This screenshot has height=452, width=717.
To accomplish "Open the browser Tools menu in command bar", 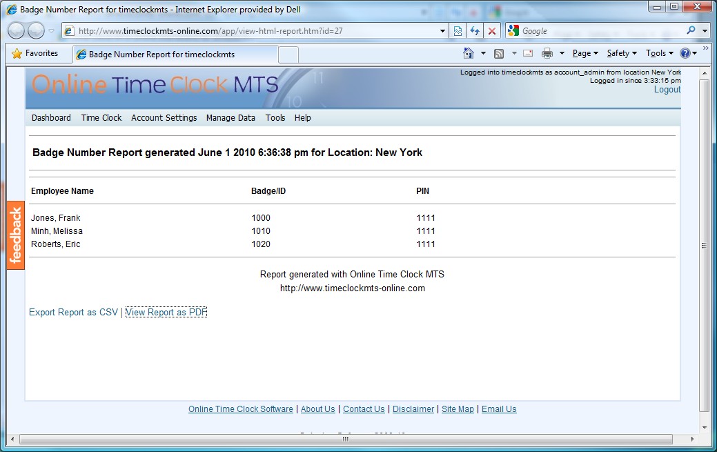I will (660, 54).
